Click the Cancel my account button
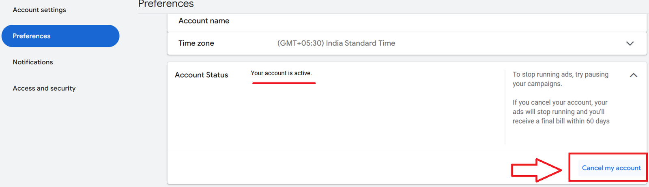 pyautogui.click(x=611, y=168)
